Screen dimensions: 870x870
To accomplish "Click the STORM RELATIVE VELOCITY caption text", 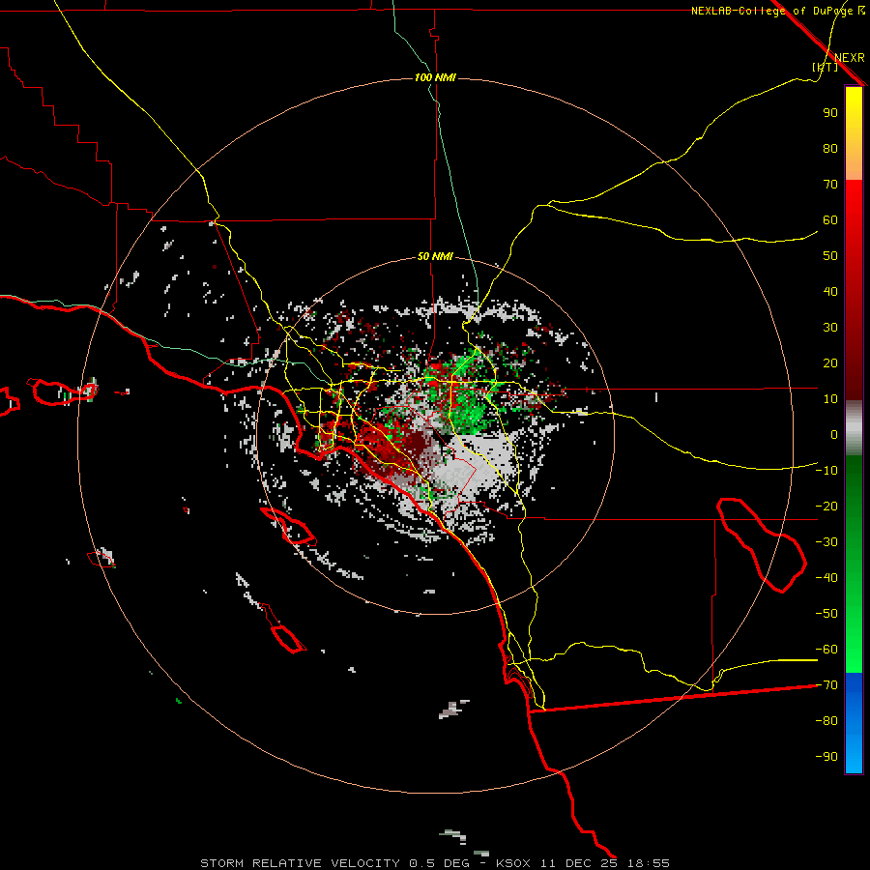I will [x=303, y=863].
